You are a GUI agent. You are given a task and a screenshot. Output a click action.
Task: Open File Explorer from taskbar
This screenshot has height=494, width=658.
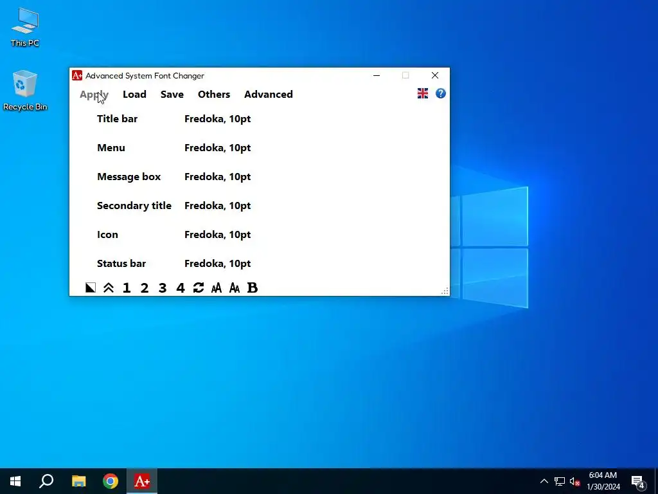pos(78,481)
